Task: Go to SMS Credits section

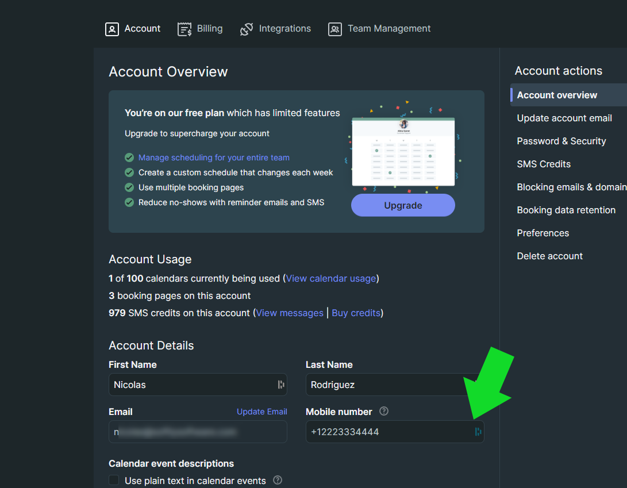Action: coord(544,164)
